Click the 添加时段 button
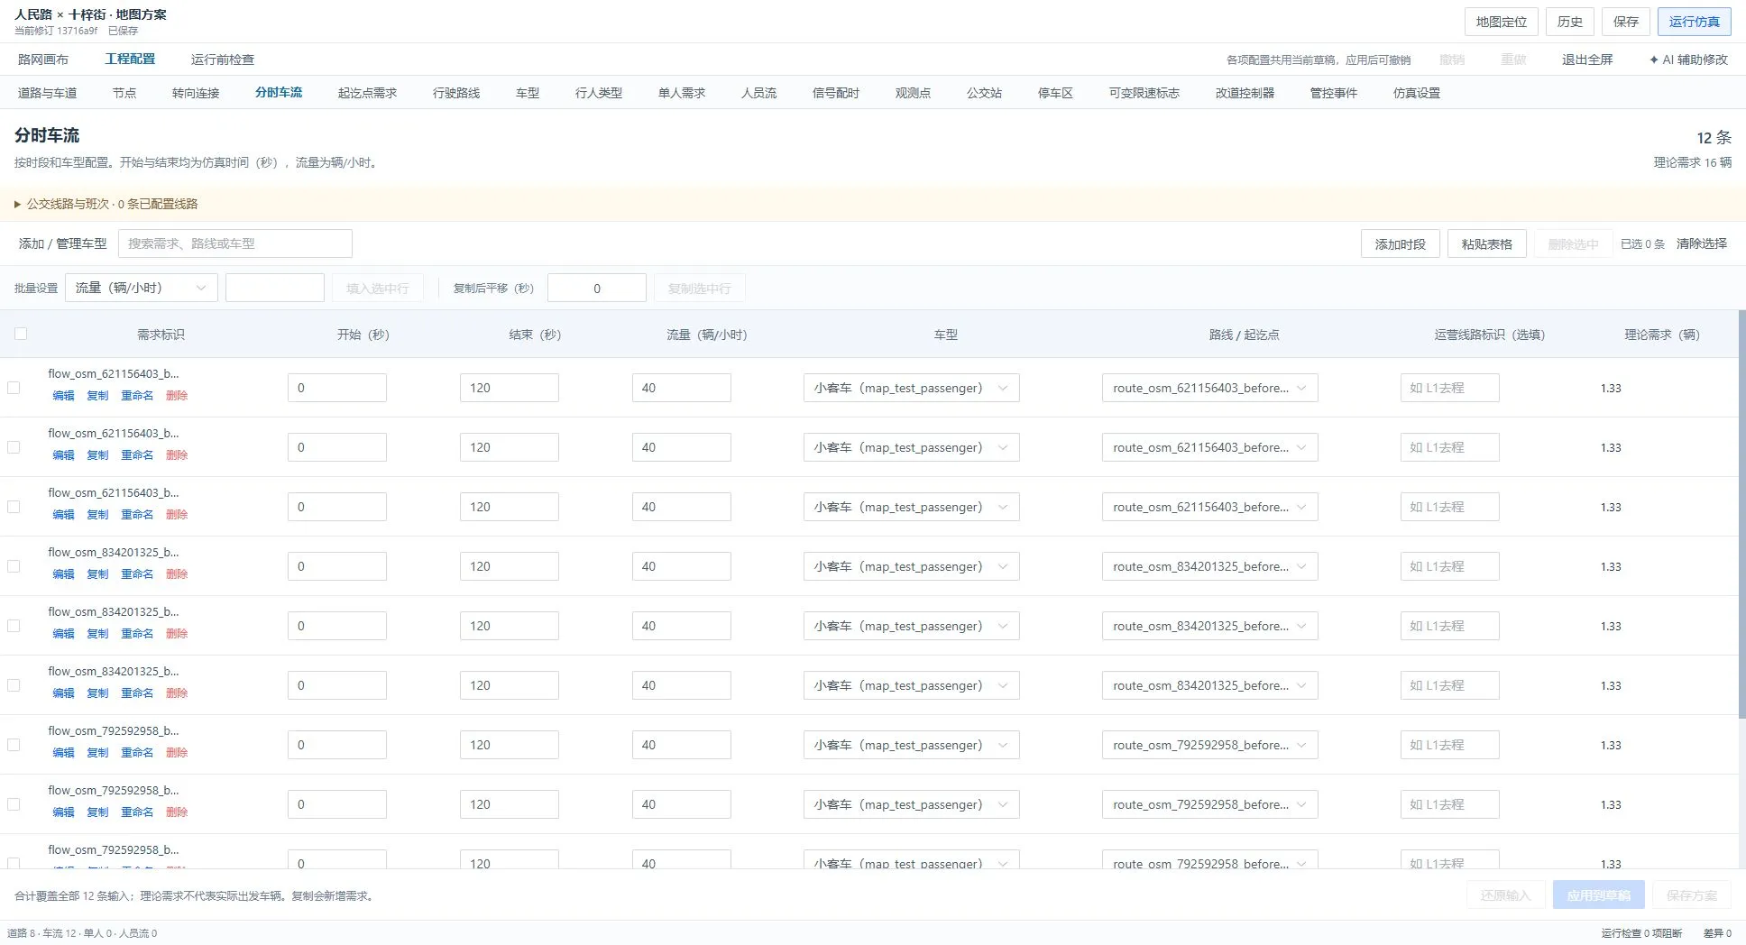 (1401, 243)
